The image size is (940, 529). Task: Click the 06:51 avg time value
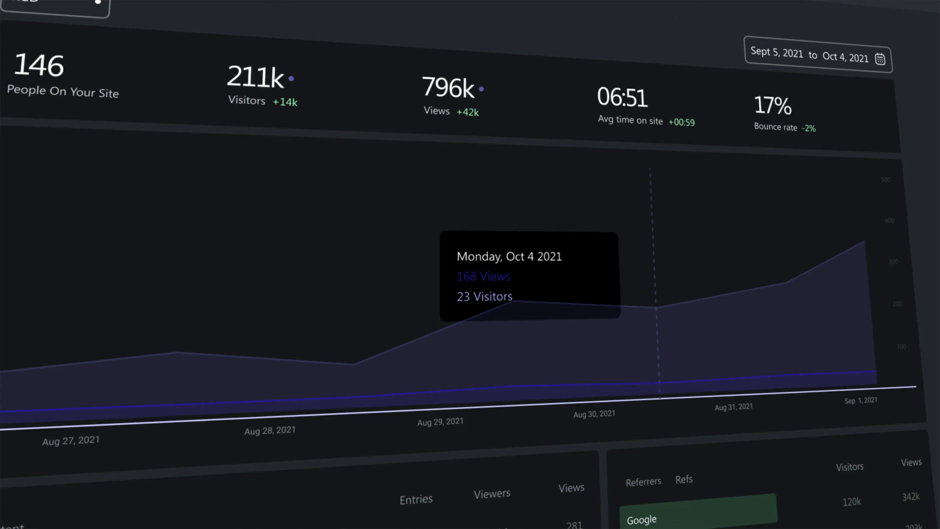[x=622, y=97]
